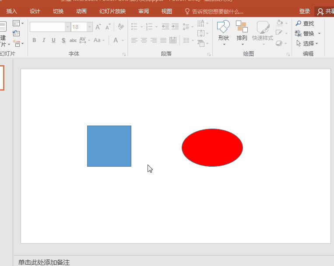This screenshot has width=334, height=266.
Task: Open the 排列 arrange menu
Action: [242, 31]
